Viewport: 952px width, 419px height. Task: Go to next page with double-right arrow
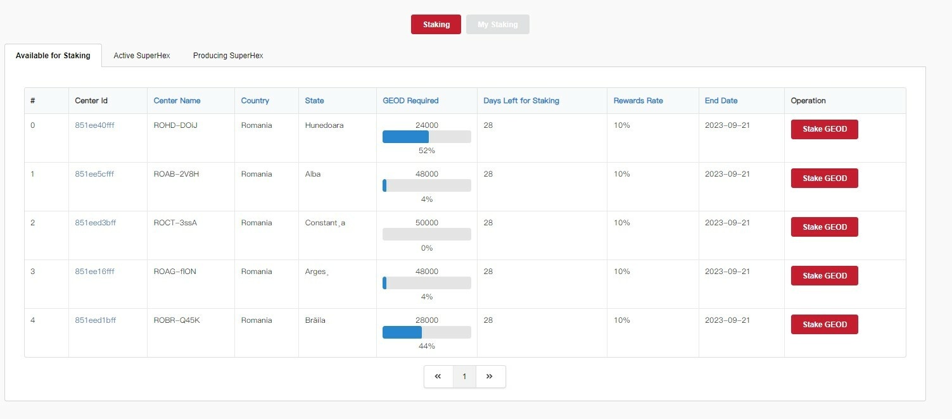coord(490,377)
